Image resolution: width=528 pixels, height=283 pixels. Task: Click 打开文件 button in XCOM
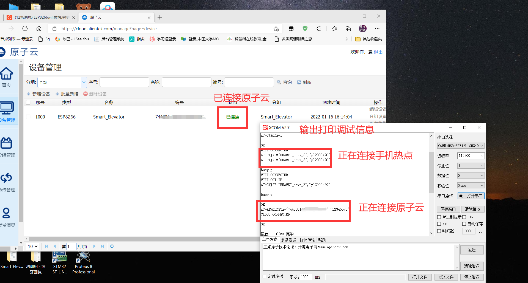point(420,277)
